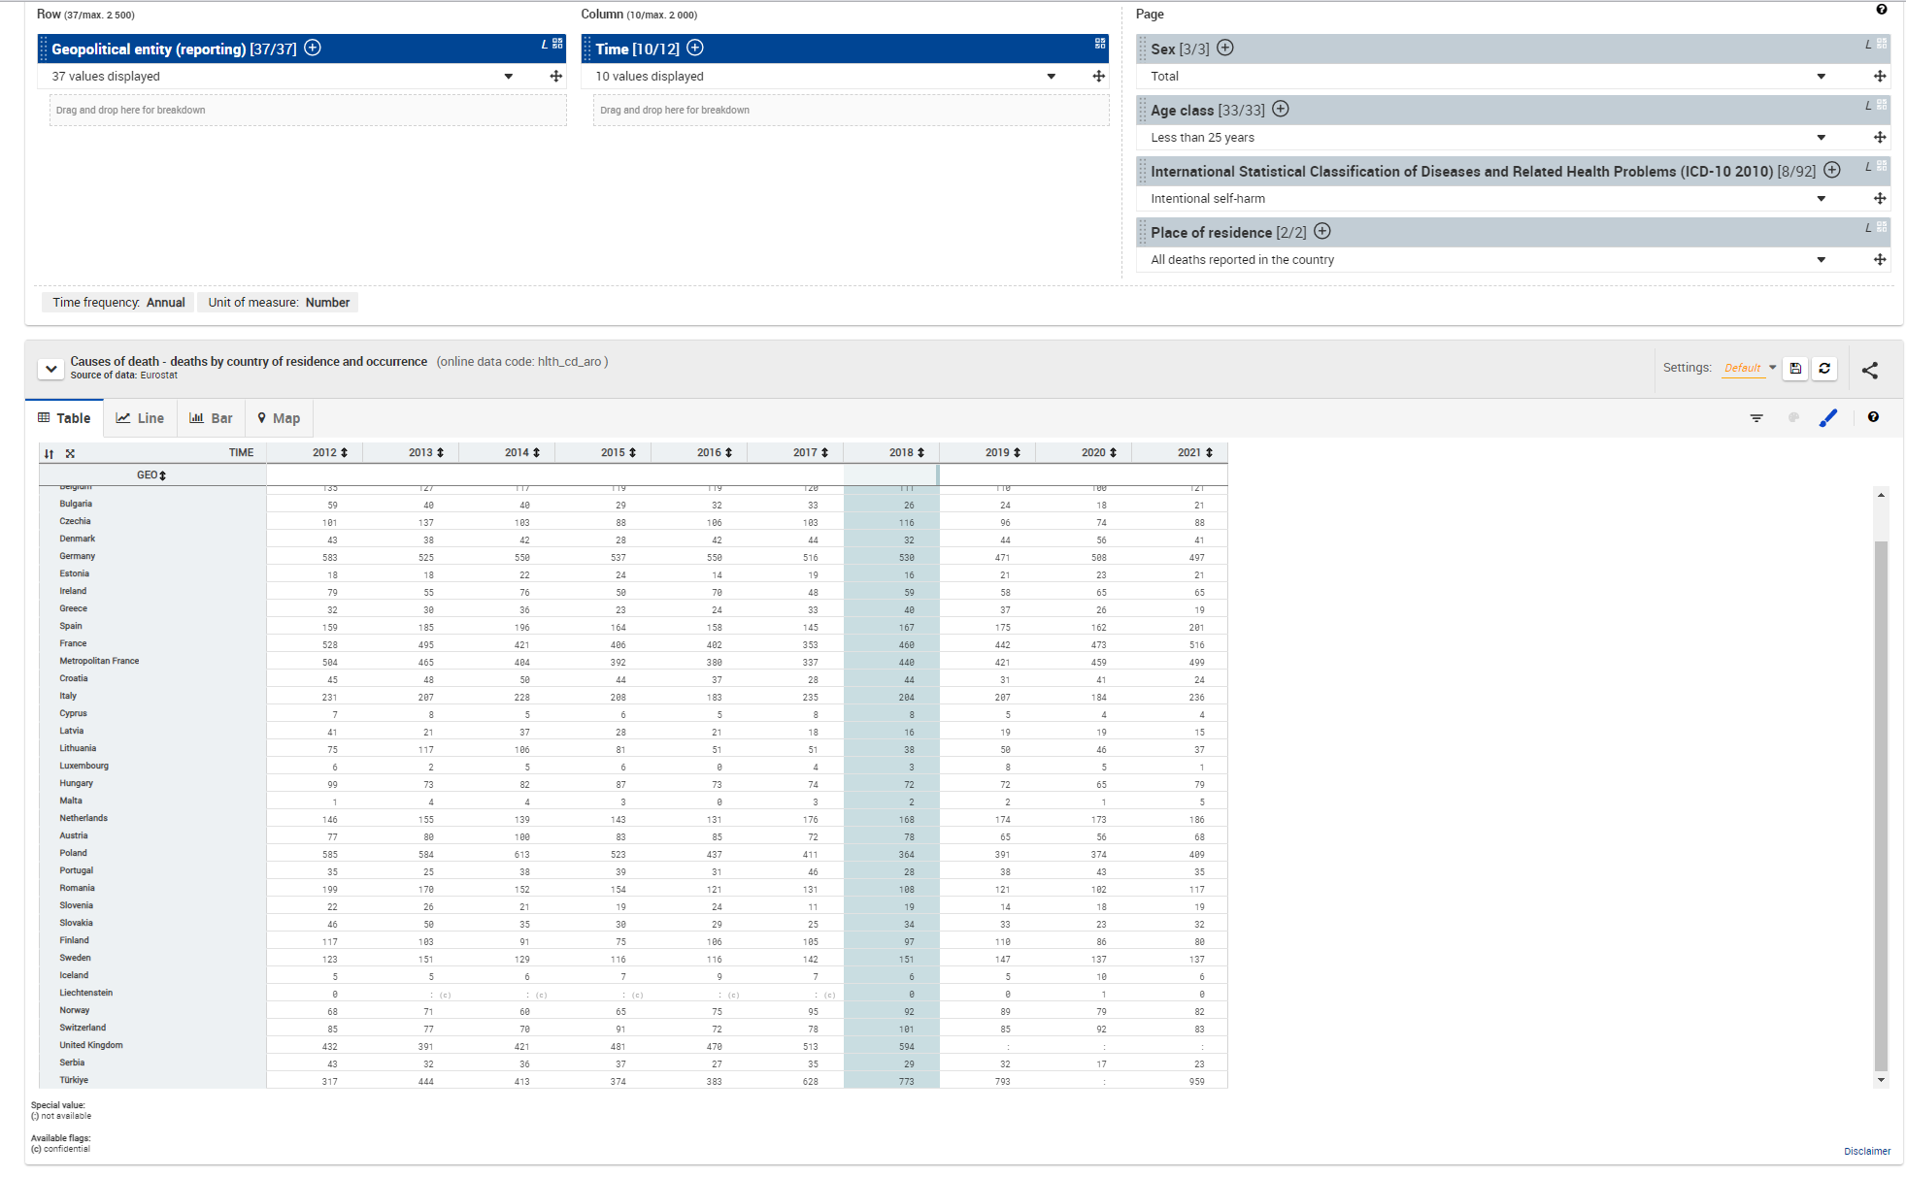Add values to Sex dimension with plus
The height and width of the screenshot is (1177, 1906).
(x=1225, y=49)
